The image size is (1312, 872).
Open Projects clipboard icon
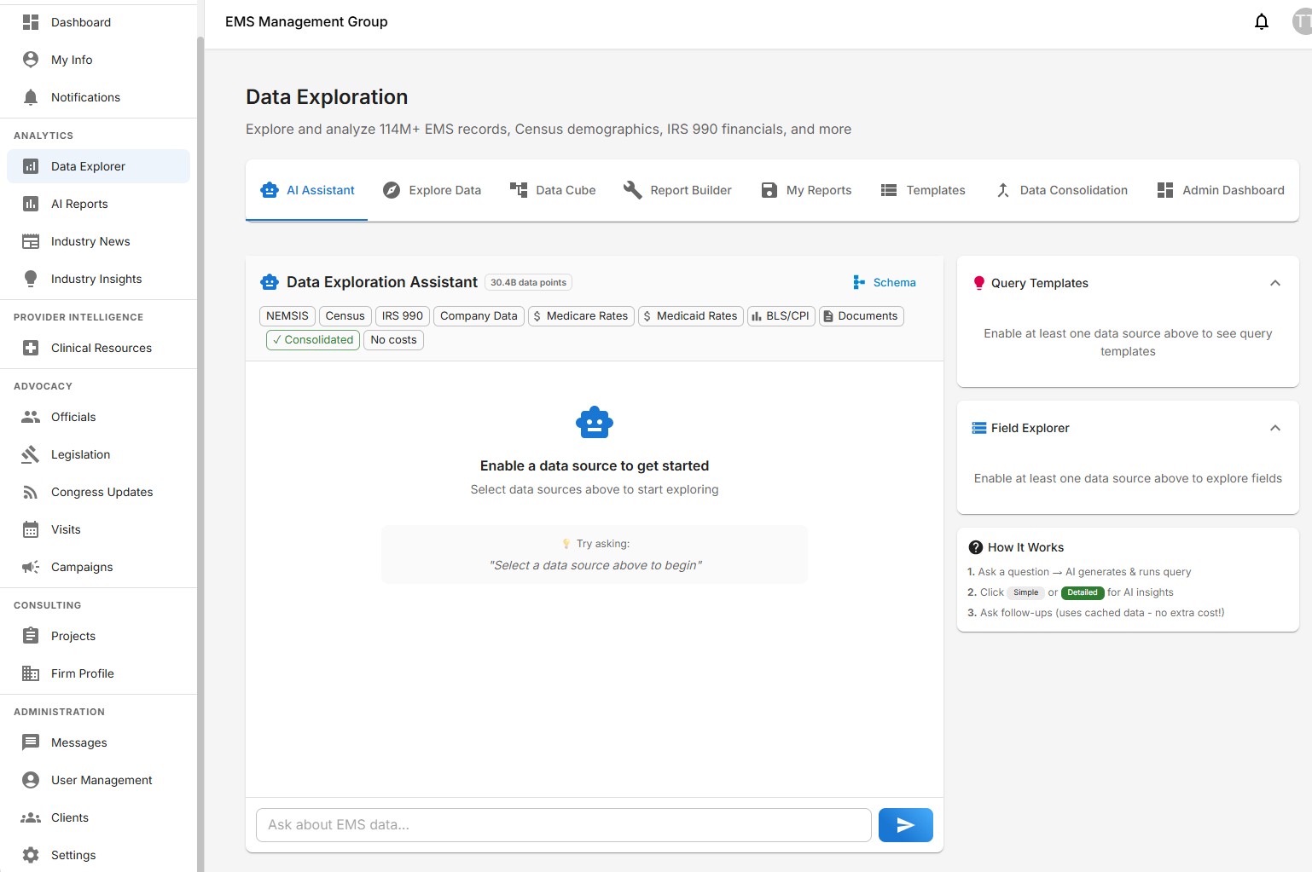click(31, 636)
